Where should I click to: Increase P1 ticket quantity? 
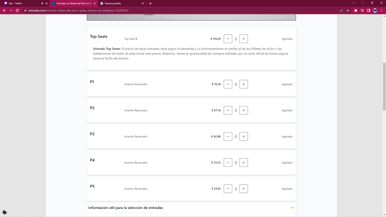(244, 84)
